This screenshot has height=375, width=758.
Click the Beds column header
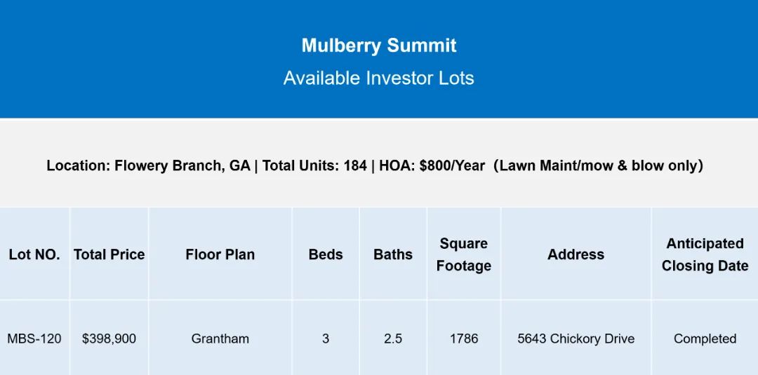point(326,254)
